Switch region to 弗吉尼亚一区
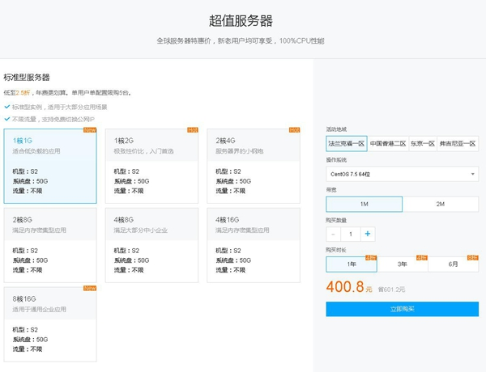Image resolution: width=486 pixels, height=372 pixels. pos(458,144)
